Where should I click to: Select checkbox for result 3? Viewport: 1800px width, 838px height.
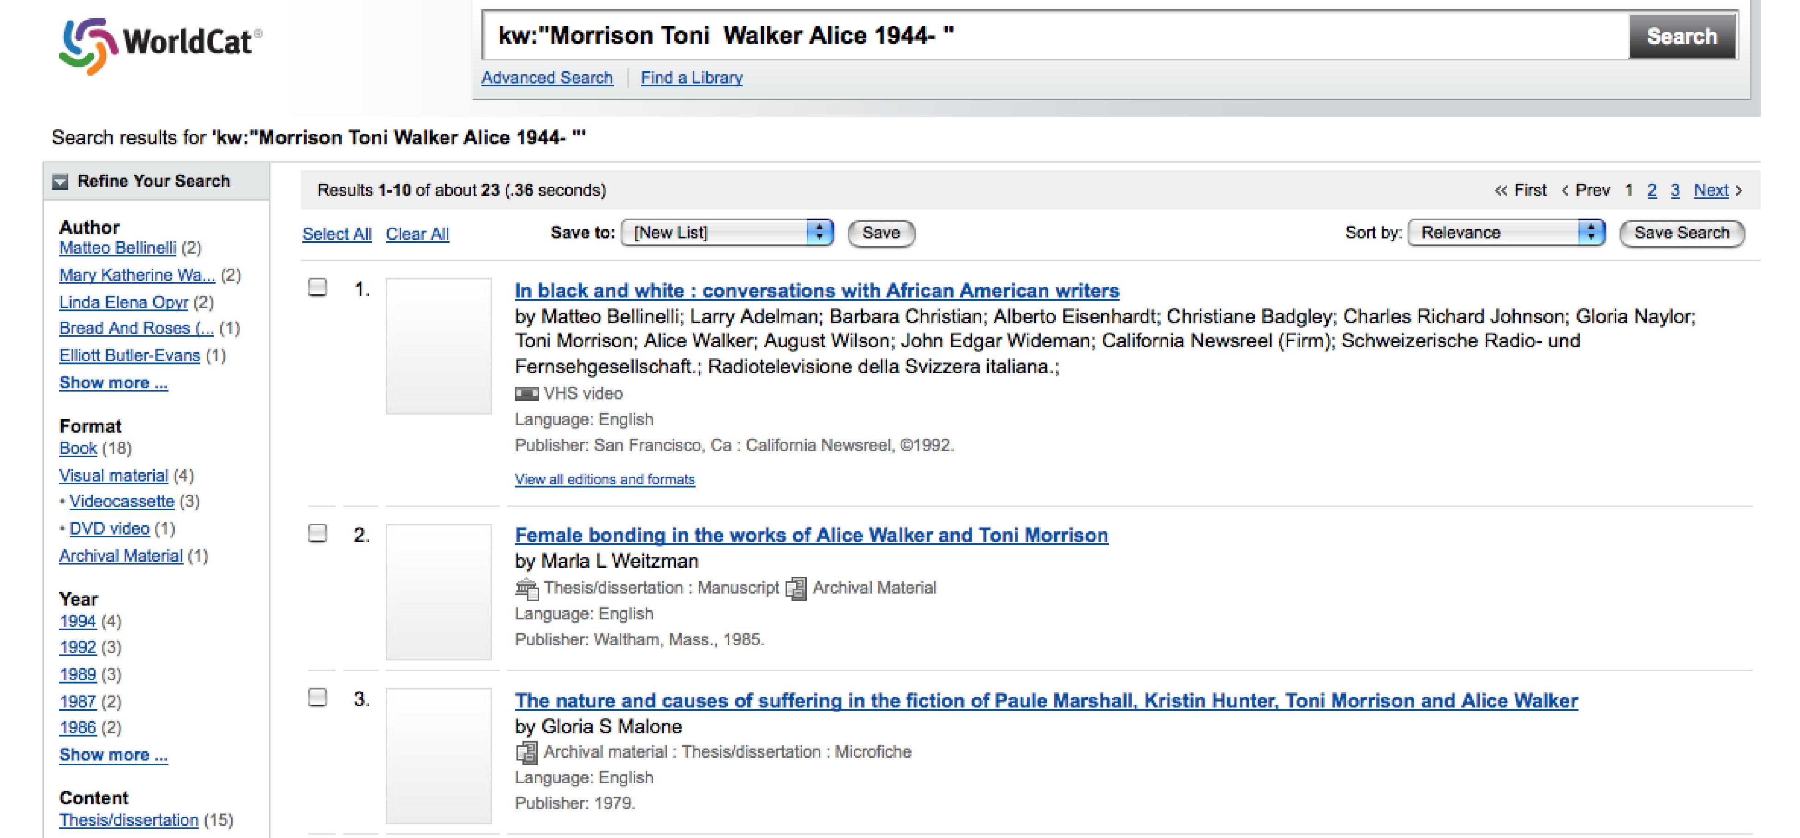[x=318, y=697]
